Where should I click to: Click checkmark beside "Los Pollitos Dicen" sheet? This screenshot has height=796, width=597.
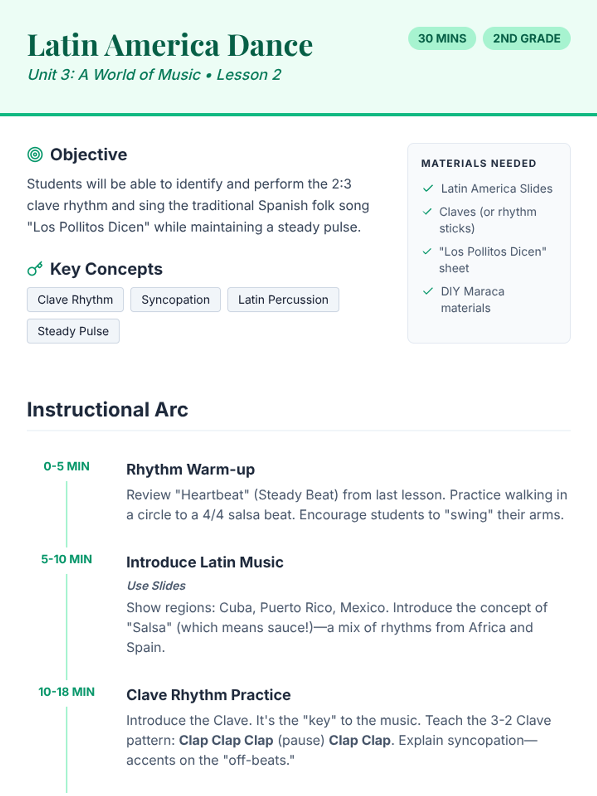[427, 251]
